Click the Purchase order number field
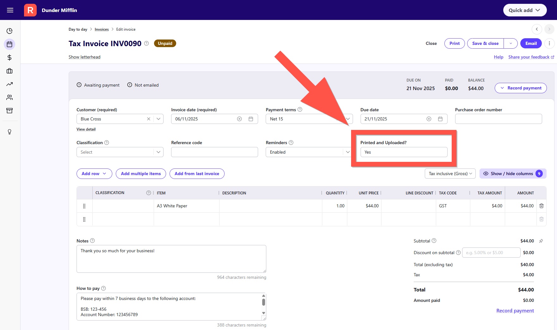557x330 pixels. tap(498, 119)
